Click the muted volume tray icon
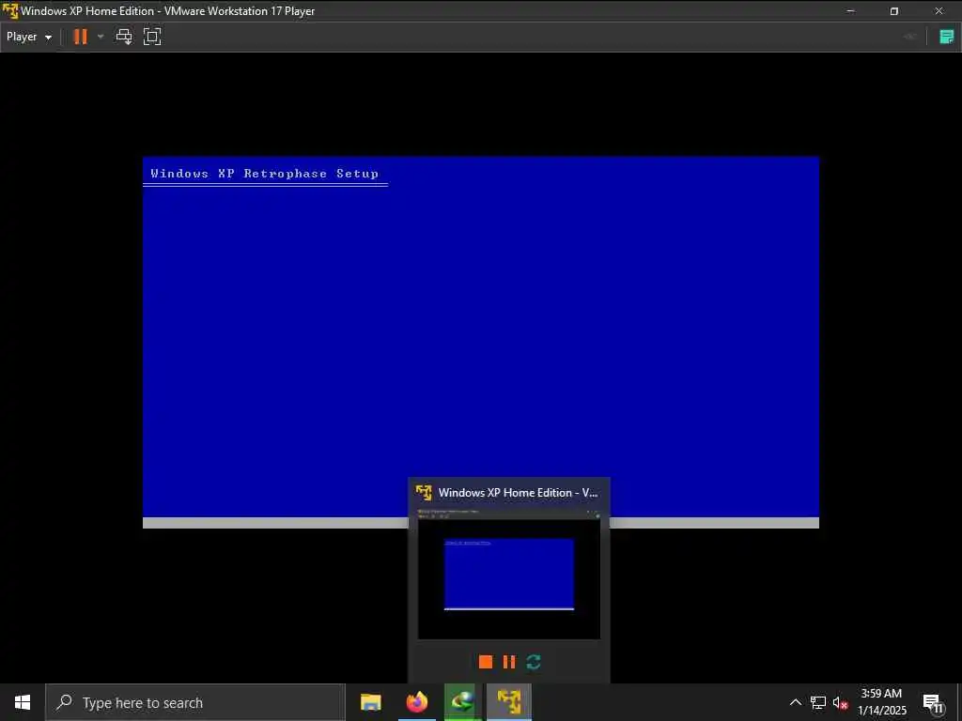Viewport: 962px width, 721px height. click(841, 702)
